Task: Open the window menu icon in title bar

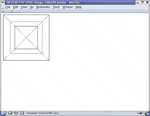Action: (3, 2)
